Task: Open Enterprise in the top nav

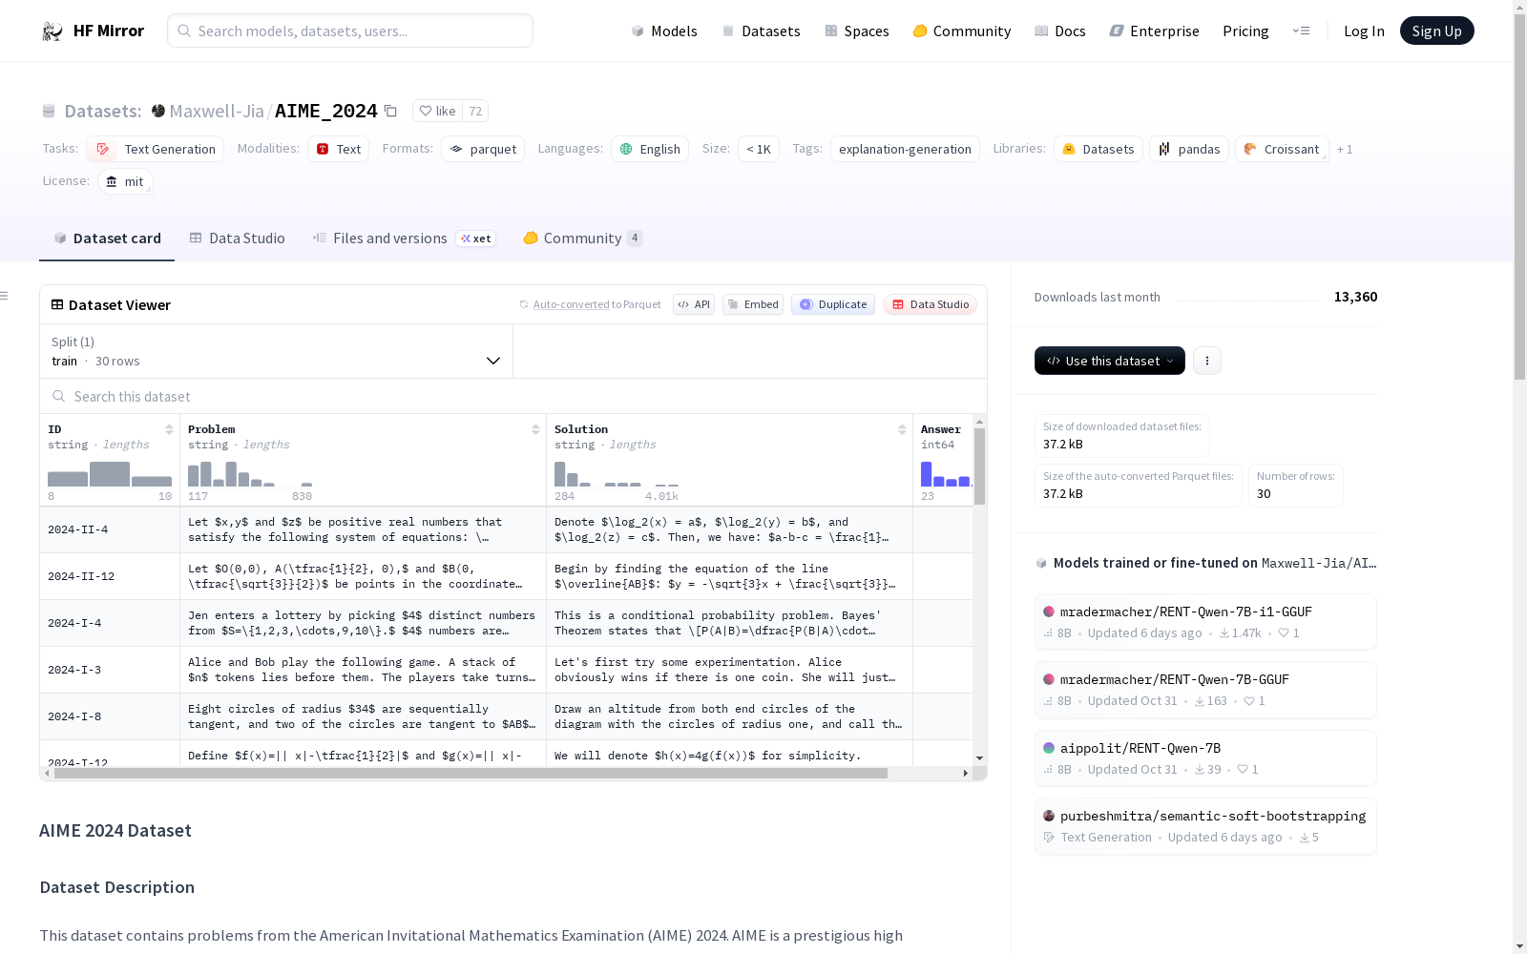Action: [x=1154, y=31]
